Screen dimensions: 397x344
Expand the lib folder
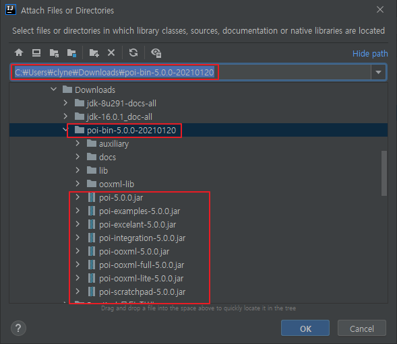pos(78,170)
